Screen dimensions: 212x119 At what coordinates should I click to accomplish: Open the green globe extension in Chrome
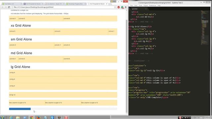tap(122, 7)
